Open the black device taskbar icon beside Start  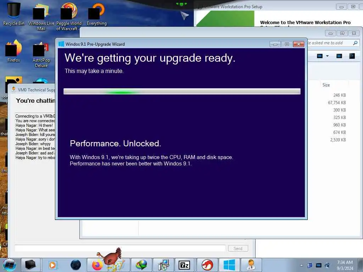coord(30,265)
